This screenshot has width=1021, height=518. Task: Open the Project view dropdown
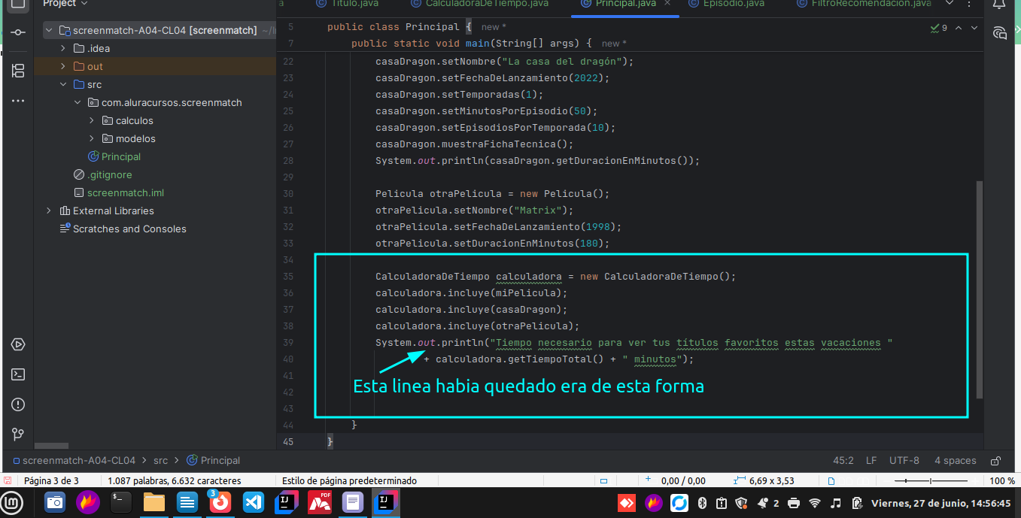pos(65,4)
